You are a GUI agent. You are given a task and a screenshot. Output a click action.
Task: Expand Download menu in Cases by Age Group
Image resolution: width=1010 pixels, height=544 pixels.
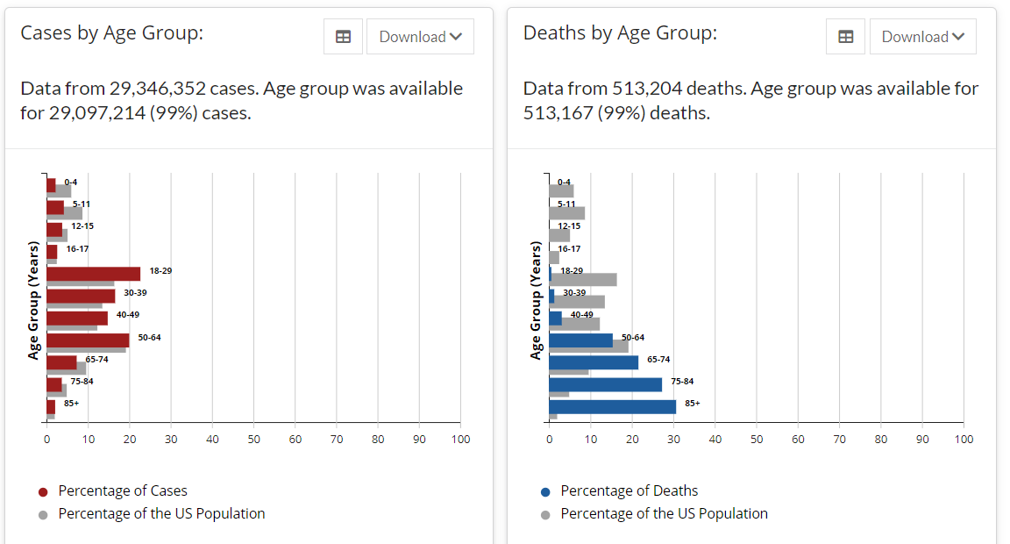tap(420, 37)
